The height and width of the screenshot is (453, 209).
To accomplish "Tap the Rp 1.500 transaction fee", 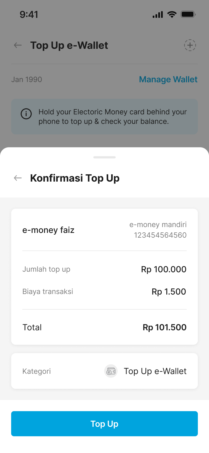I will coord(169,292).
